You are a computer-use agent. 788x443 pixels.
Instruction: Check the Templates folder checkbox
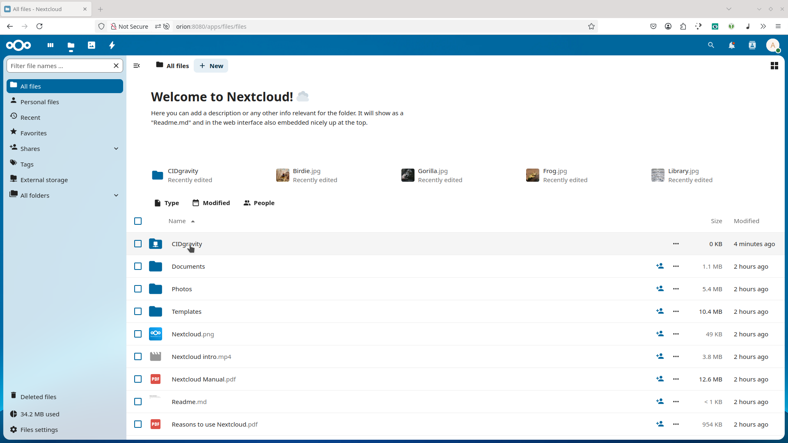click(138, 311)
